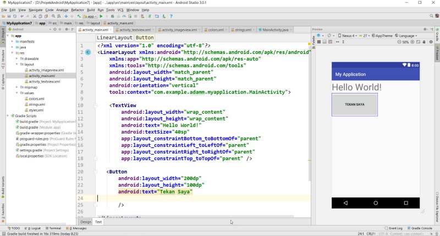The width and height of the screenshot is (440, 236).
Task: Toggle the Gradle side tool window
Action: [x=437, y=36]
